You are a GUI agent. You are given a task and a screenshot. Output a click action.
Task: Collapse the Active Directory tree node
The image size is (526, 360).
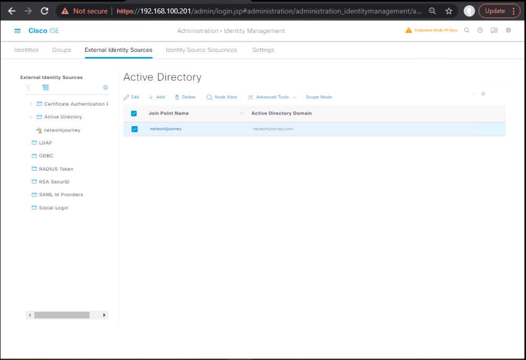31,117
